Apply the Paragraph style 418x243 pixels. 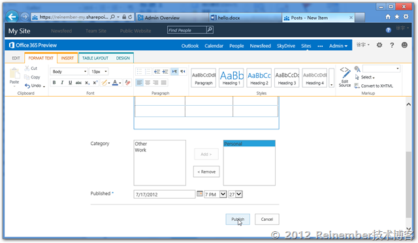[x=204, y=78]
